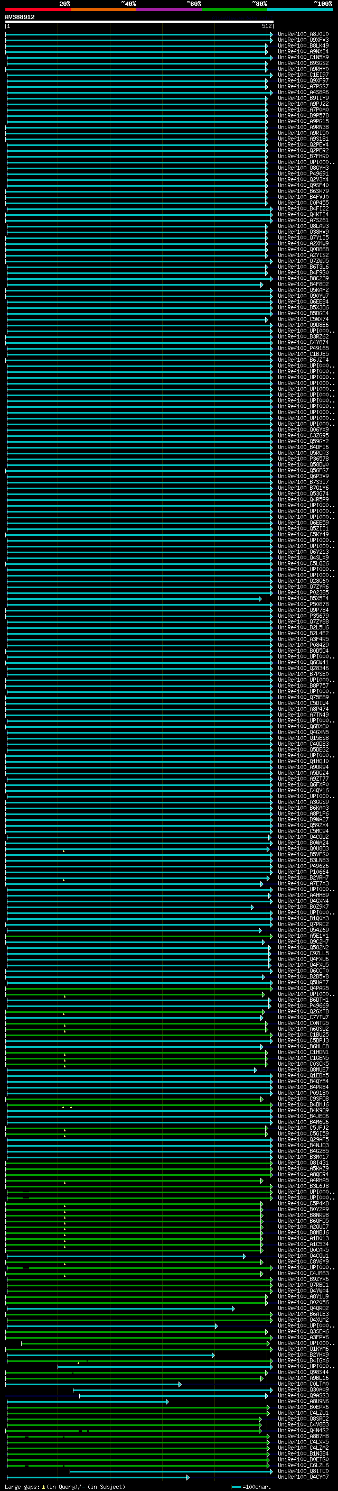Select UniRef100_B9P578 label
Viewport: 338px width, 1491px height.
[303, 115]
